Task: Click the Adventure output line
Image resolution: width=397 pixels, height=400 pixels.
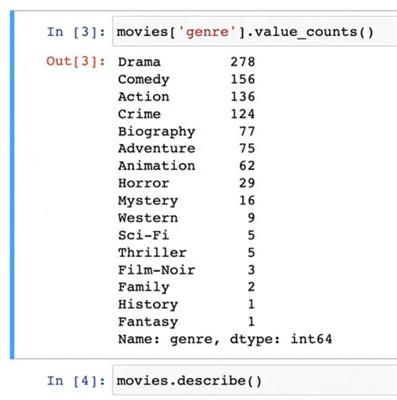Action: [x=187, y=148]
